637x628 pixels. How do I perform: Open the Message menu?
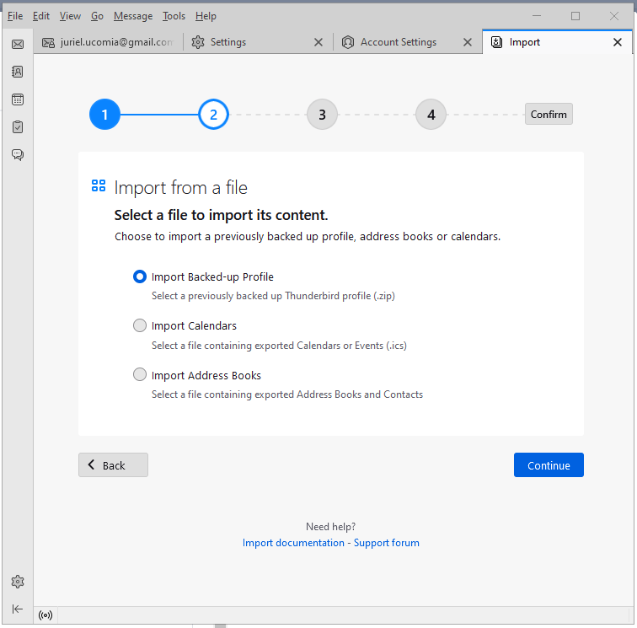click(133, 16)
